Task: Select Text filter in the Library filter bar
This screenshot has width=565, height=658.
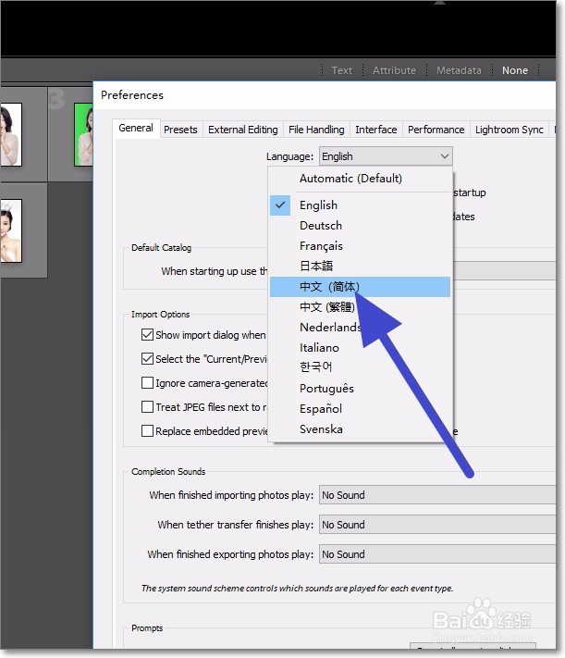Action: pyautogui.click(x=342, y=70)
